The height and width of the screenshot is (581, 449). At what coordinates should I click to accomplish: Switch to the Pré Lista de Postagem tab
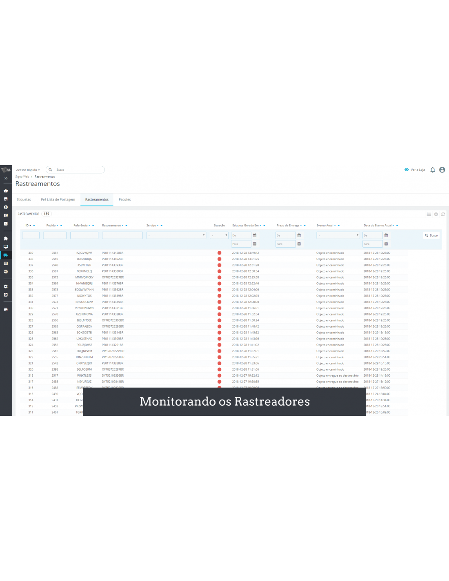[x=58, y=200]
